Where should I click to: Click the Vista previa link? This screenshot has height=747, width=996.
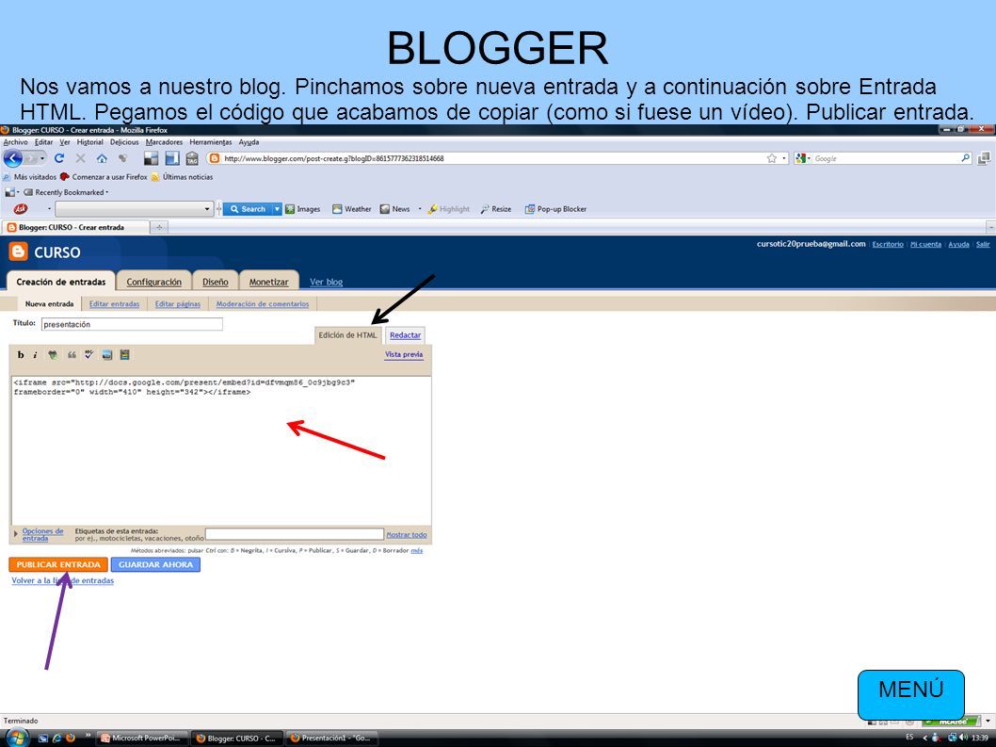point(403,355)
